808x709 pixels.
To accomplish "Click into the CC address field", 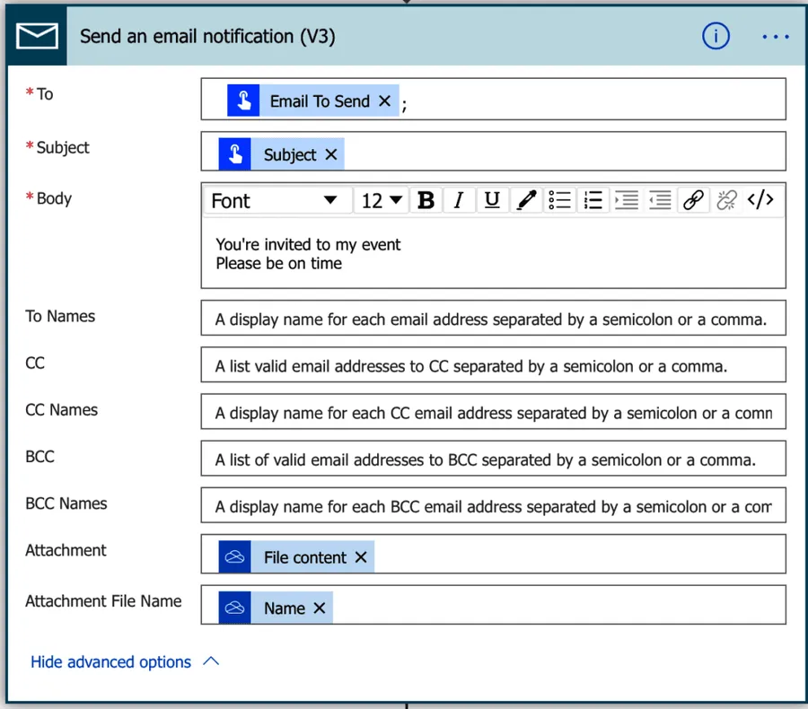I will tap(493, 366).
